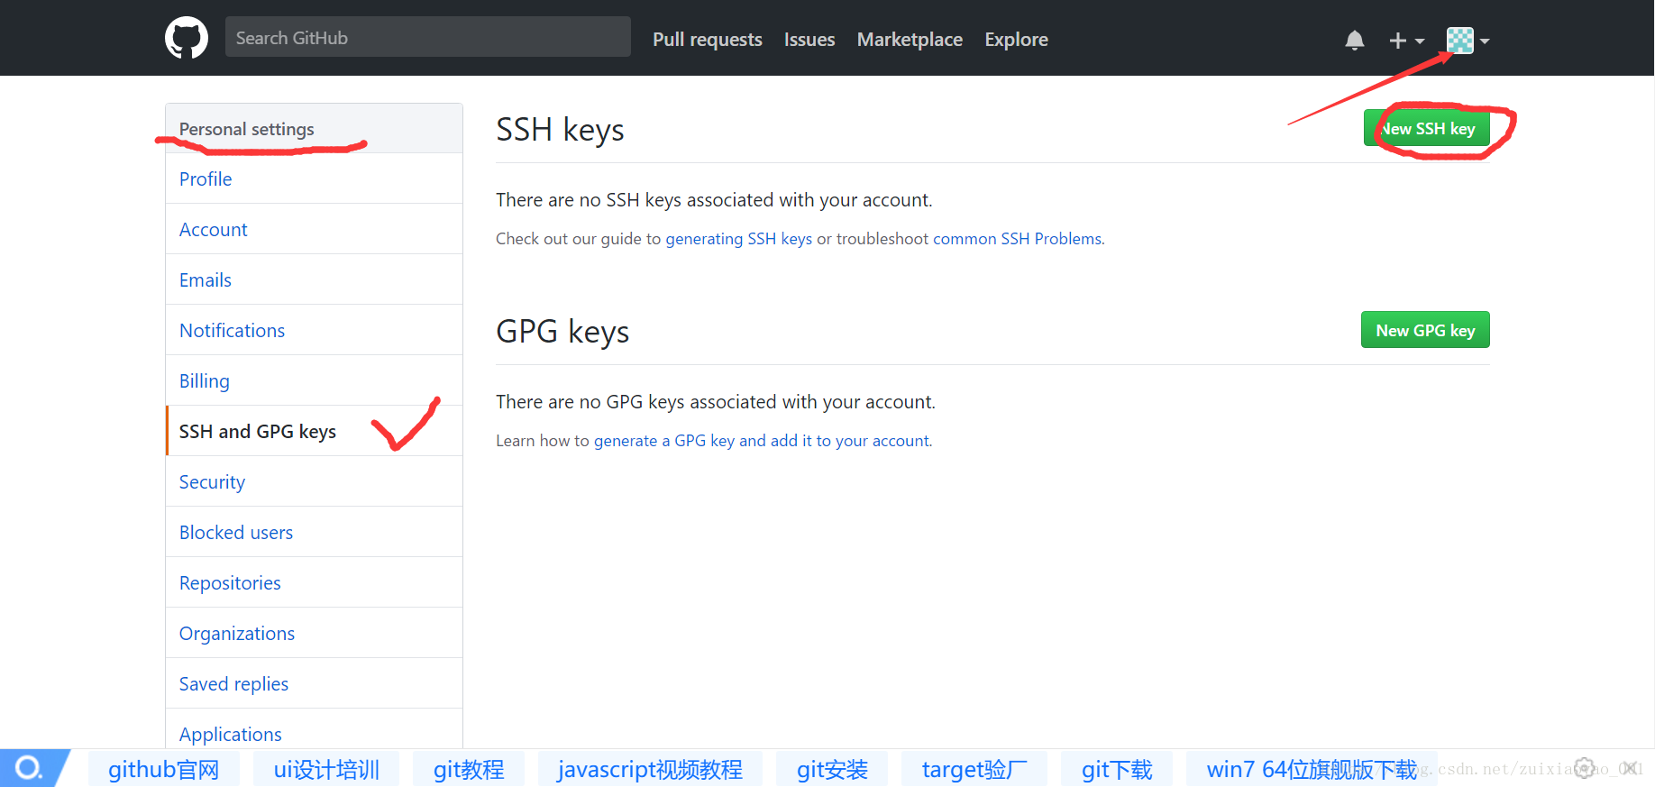The width and height of the screenshot is (1655, 787).
Task: Select Profile in settings sidebar
Action: click(314, 178)
